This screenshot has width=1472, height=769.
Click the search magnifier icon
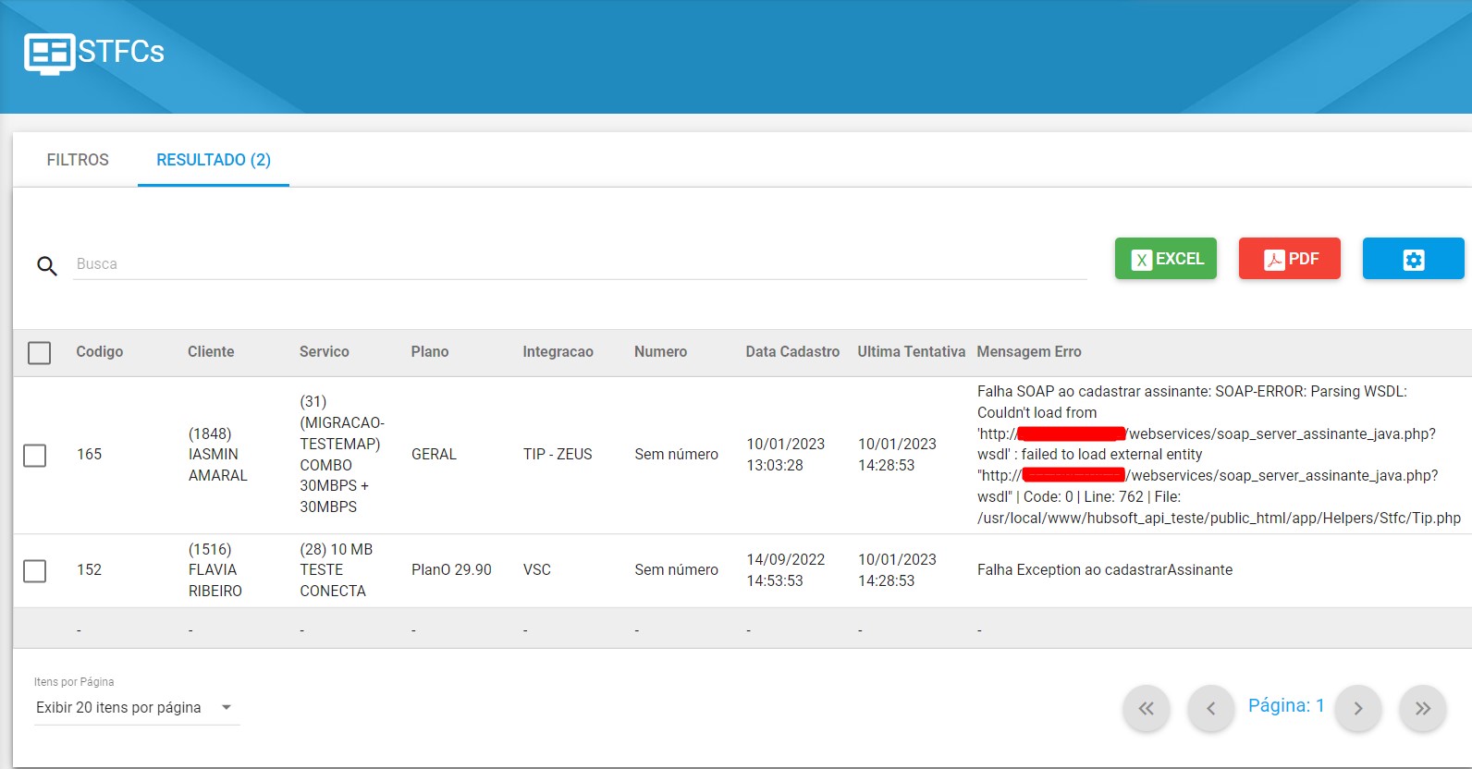47,266
